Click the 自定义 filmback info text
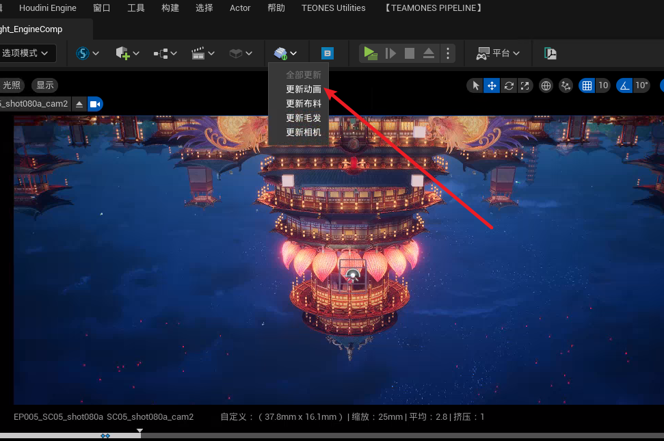The height and width of the screenshot is (441, 664). click(x=352, y=417)
